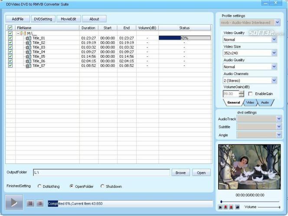Play the preview video in the player
The width and height of the screenshot is (288, 216).
click(220, 207)
